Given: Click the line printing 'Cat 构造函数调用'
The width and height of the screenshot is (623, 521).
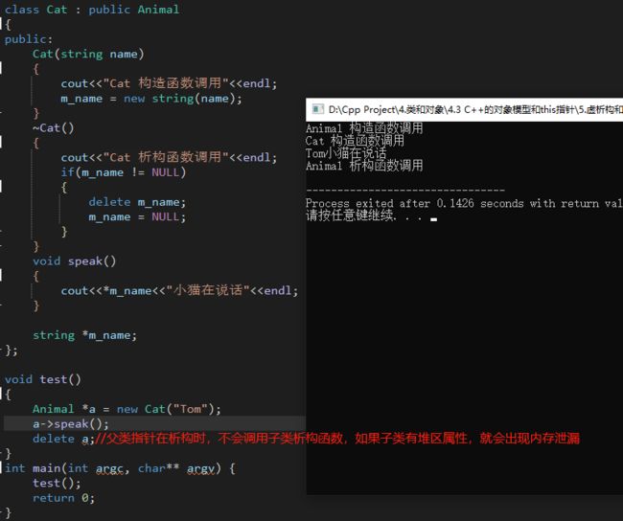Looking at the screenshot, I should click(169, 83).
